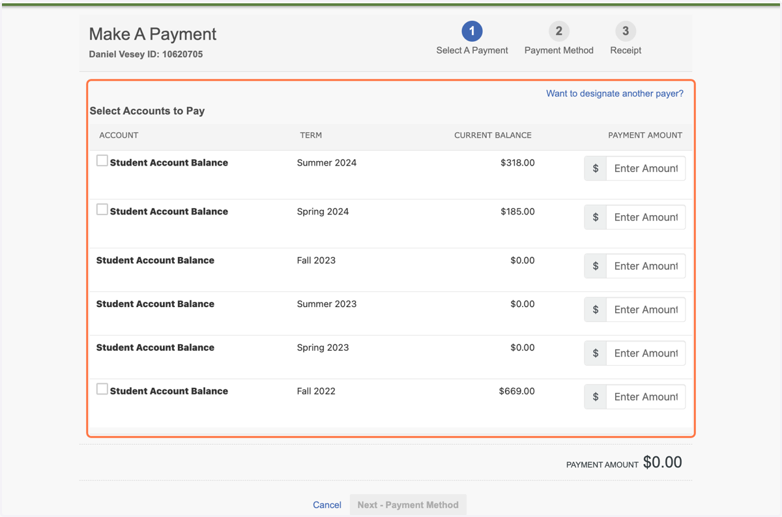Click the 'Summer 2024' term cell

326,163
